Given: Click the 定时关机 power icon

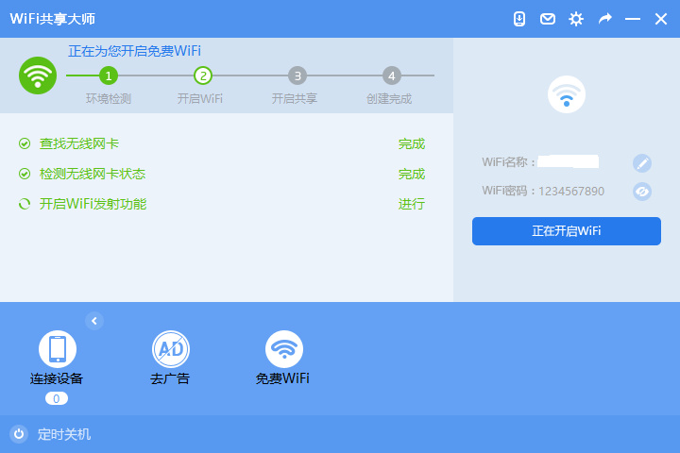Looking at the screenshot, I should [19, 434].
